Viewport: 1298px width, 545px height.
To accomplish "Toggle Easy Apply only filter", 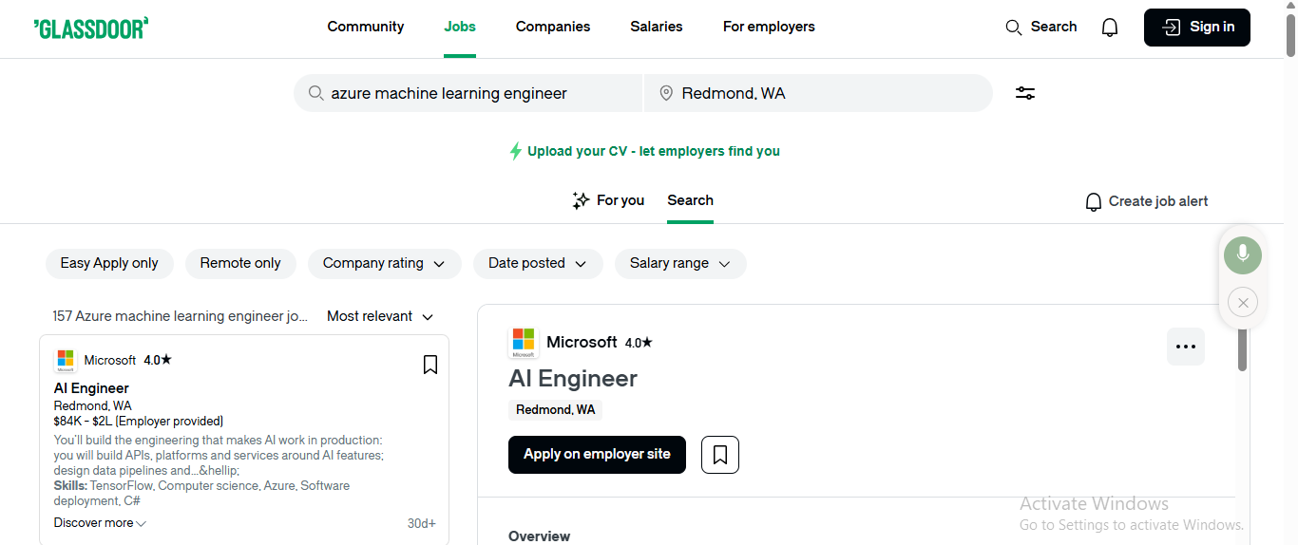I will (109, 264).
